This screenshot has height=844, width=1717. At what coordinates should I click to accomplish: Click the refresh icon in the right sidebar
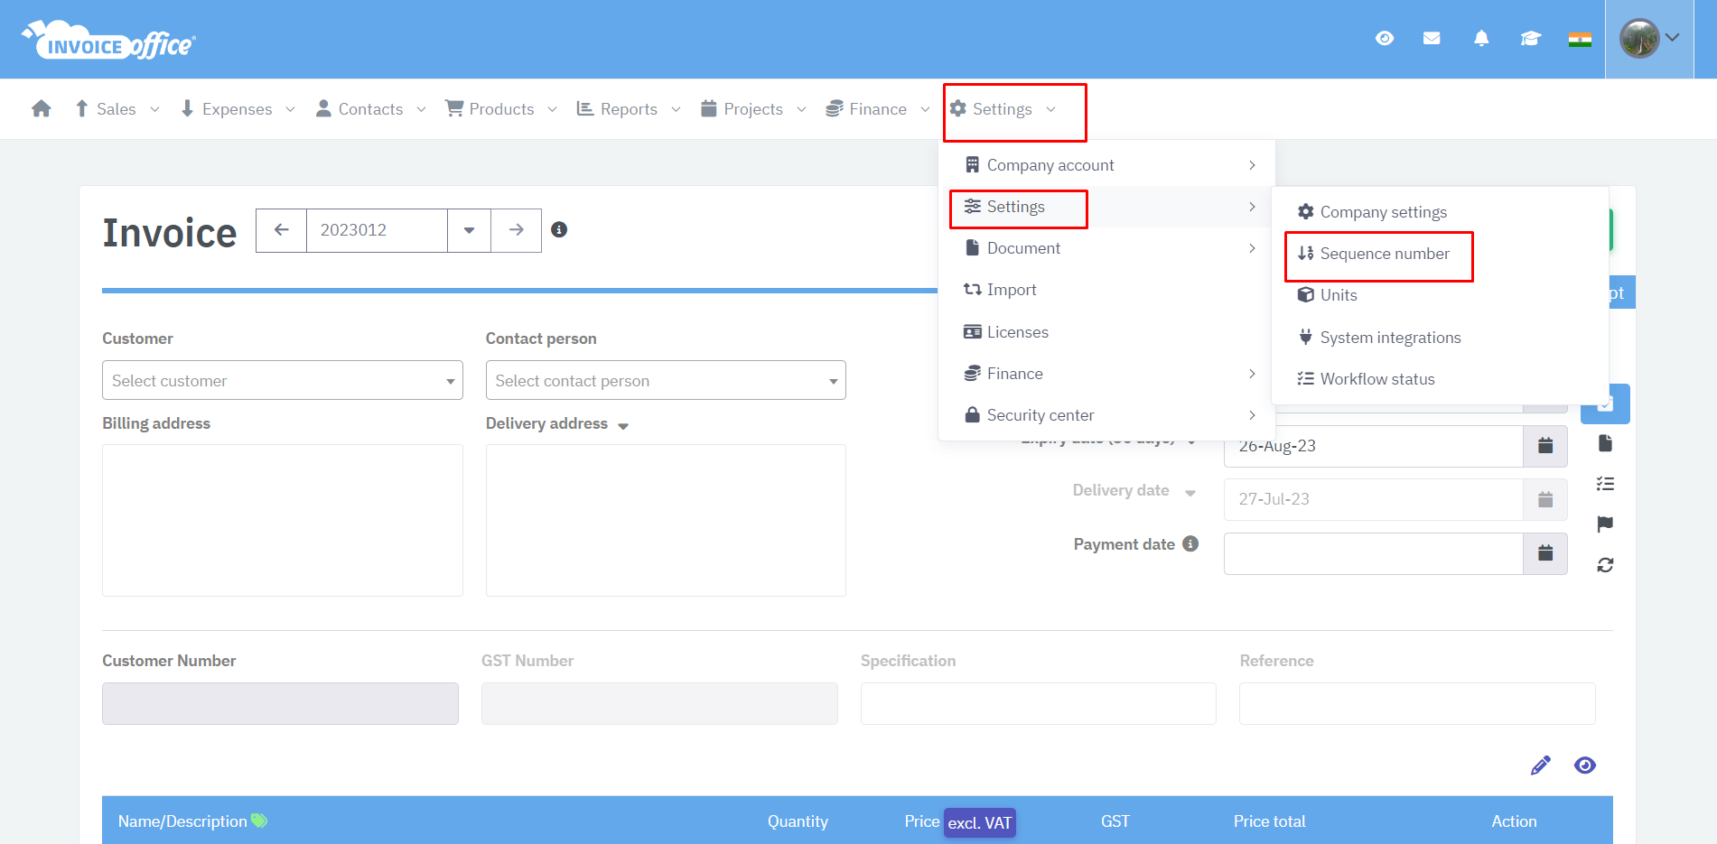(x=1605, y=564)
